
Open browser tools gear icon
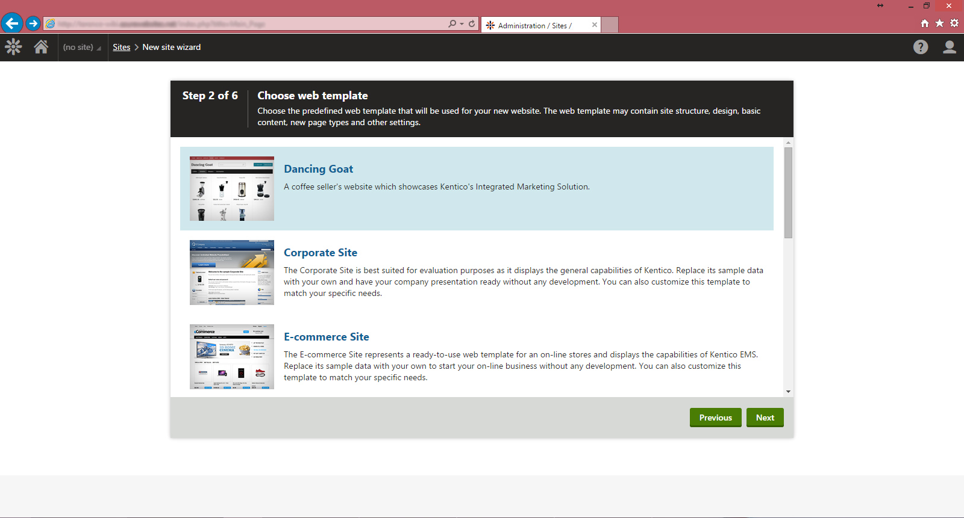(954, 23)
